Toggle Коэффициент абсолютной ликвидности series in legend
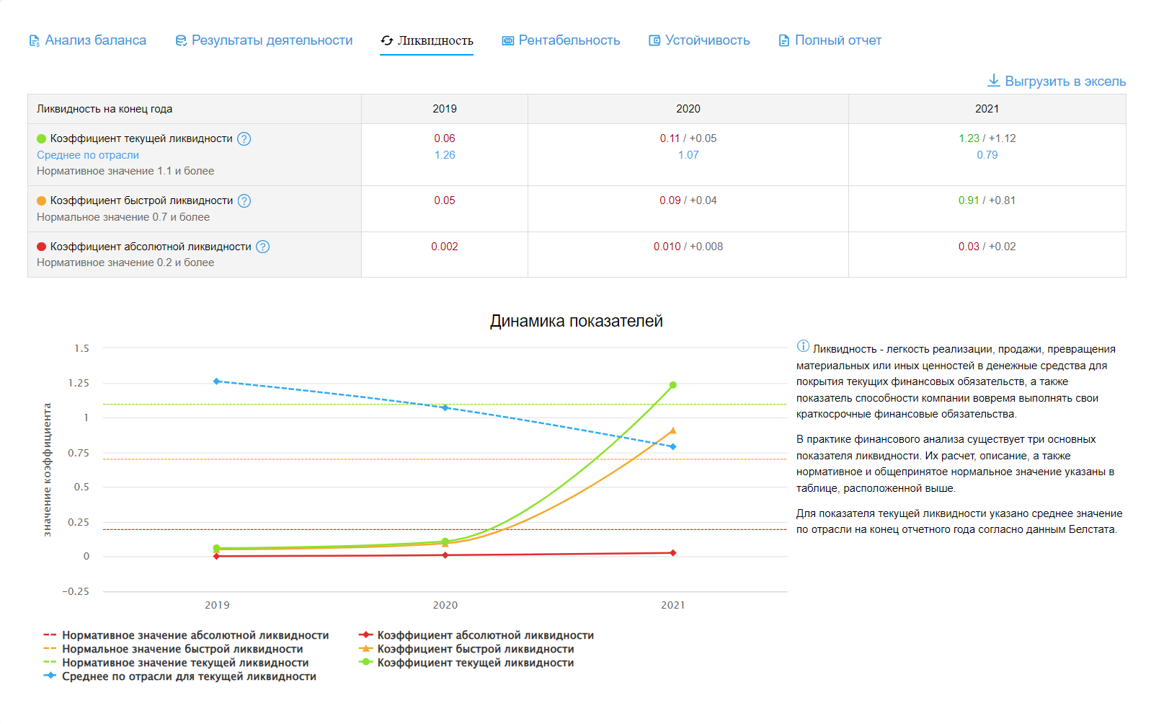Viewport: 1151px width, 724px height. point(485,635)
